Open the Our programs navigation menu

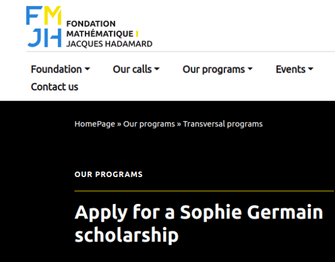coord(214,69)
